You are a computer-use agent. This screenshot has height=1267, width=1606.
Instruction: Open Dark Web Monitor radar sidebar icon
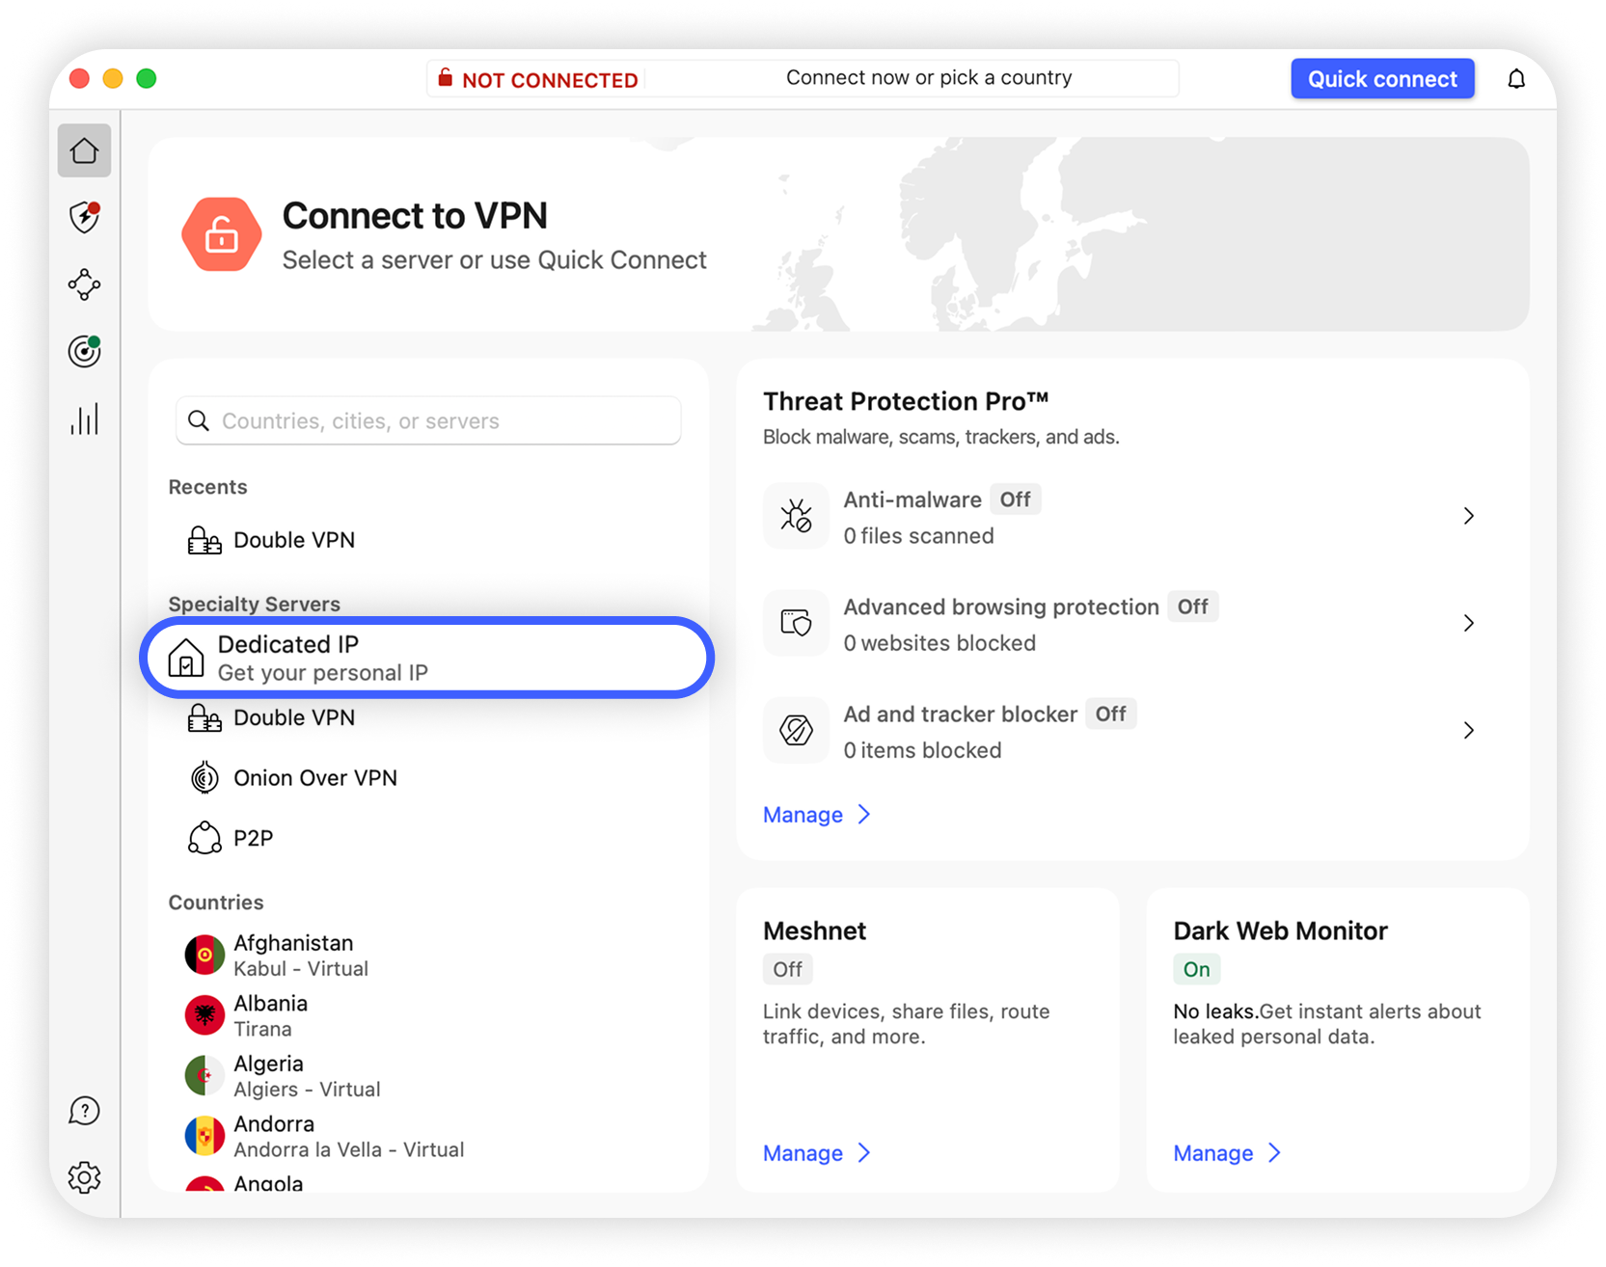pyautogui.click(x=84, y=351)
